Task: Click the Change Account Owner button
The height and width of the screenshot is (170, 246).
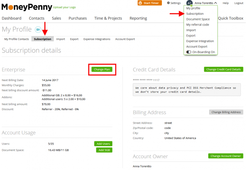Action: point(225,156)
